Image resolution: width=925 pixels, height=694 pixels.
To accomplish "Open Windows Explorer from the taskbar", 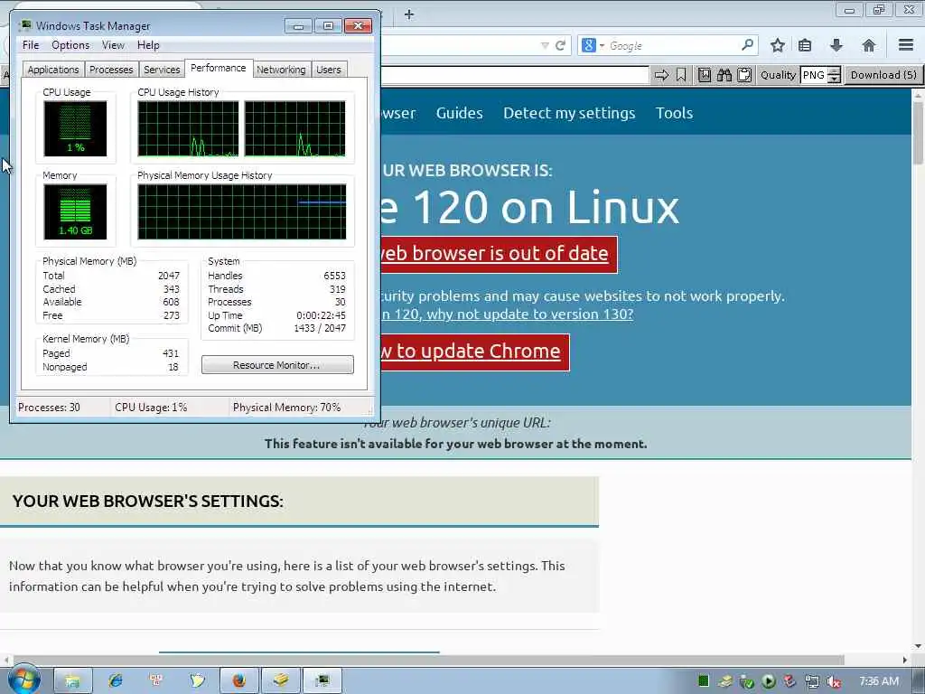I will click(72, 681).
